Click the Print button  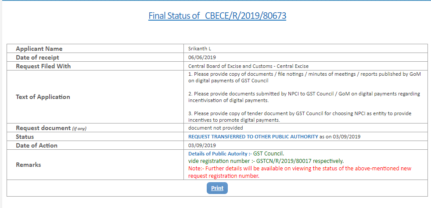pyautogui.click(x=217, y=188)
